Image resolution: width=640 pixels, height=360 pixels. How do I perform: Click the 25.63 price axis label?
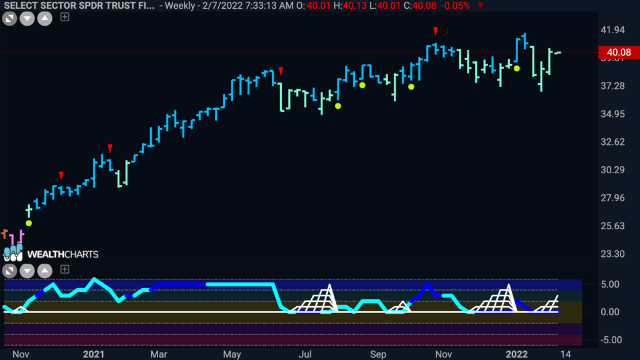click(x=612, y=226)
